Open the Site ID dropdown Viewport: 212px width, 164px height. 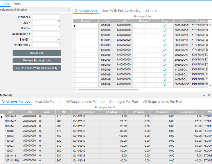point(58,39)
